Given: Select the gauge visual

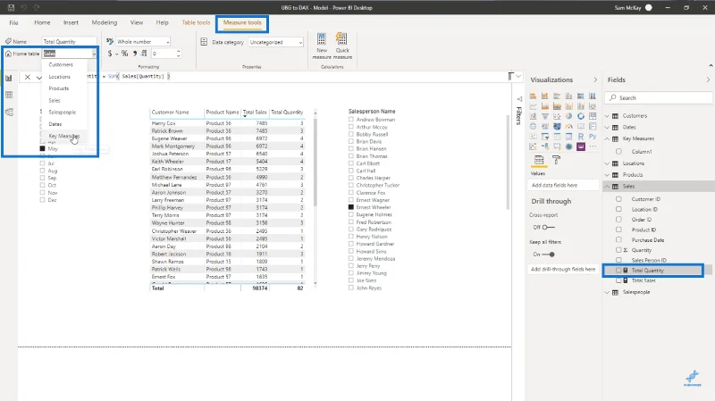Looking at the screenshot, I should 568,126.
